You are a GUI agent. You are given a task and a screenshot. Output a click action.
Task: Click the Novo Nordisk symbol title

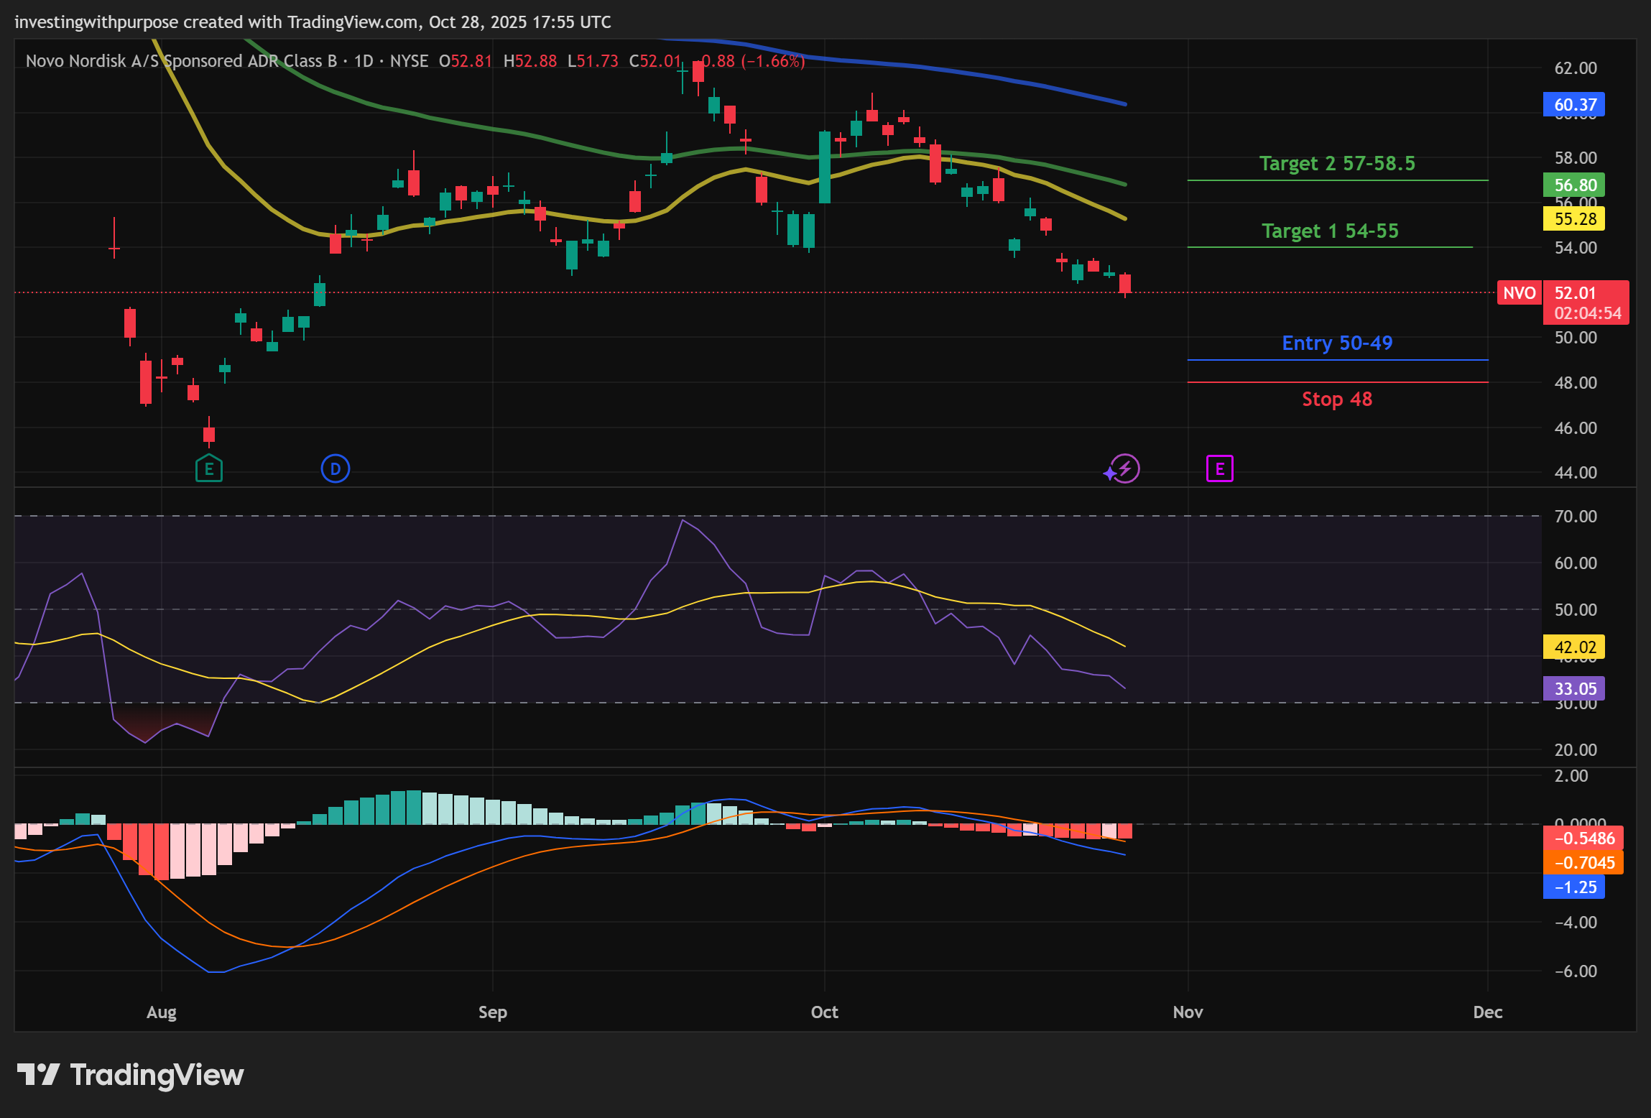[181, 61]
